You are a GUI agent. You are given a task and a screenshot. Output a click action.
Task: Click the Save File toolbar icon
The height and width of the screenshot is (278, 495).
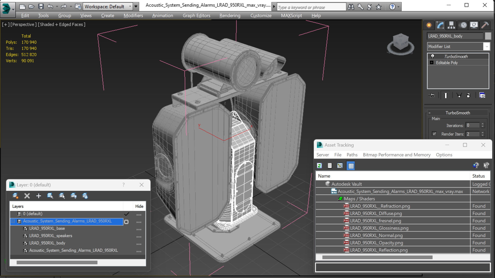point(41,6)
